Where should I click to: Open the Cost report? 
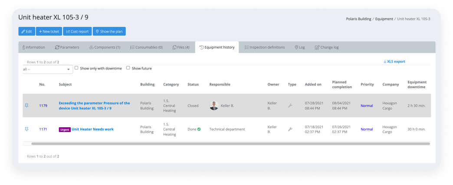tap(77, 31)
